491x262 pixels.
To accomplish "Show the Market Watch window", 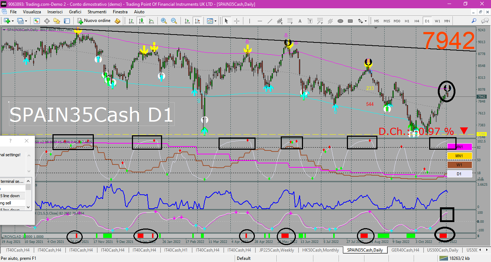I will pos(37,21).
